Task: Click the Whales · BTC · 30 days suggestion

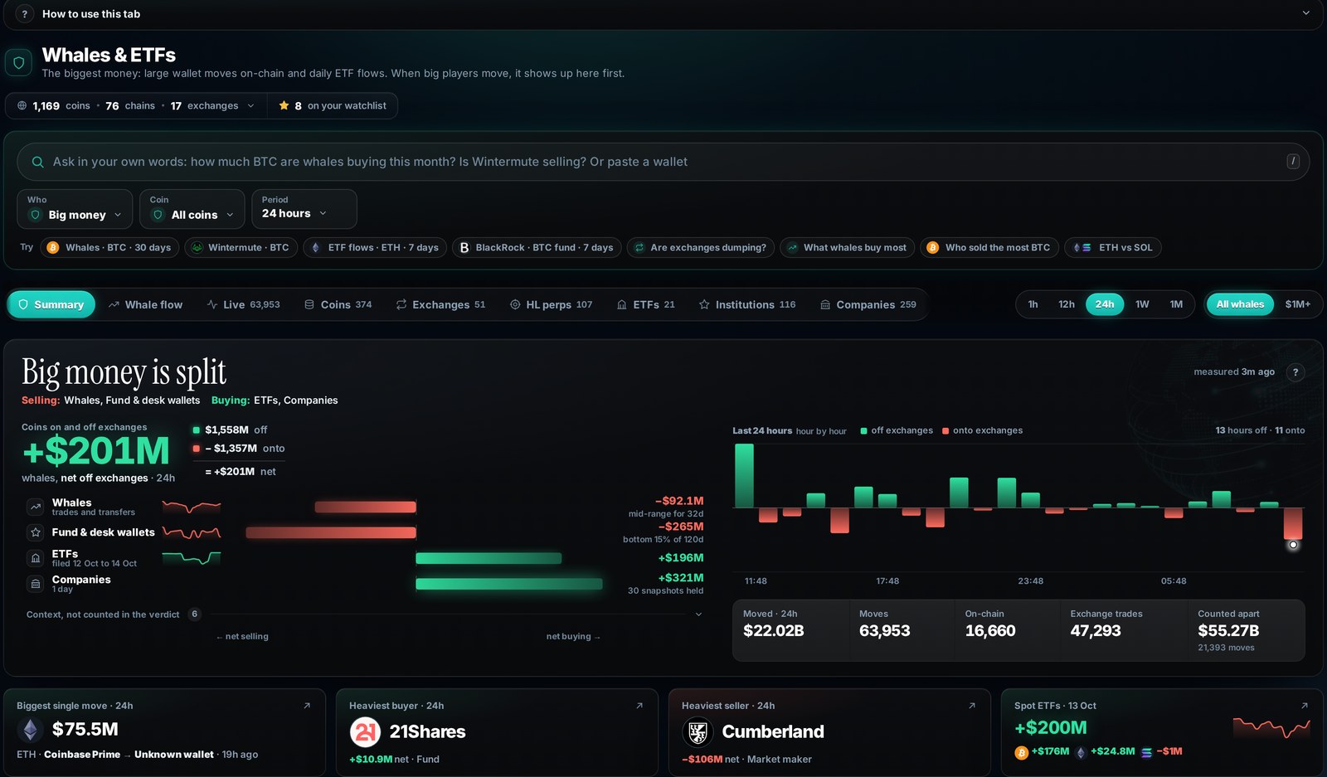Action: pyautogui.click(x=110, y=248)
